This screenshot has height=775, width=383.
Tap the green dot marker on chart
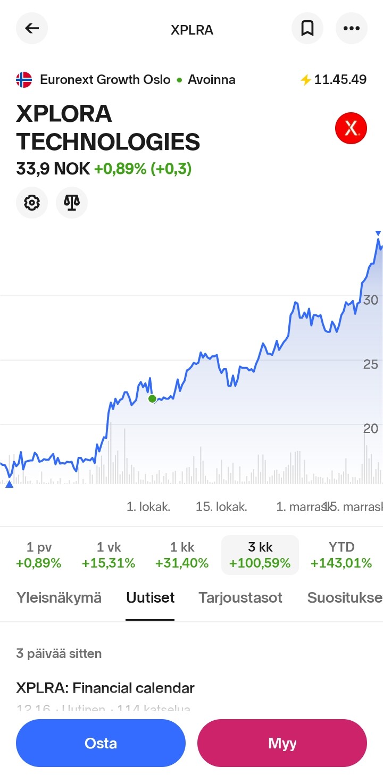152,398
